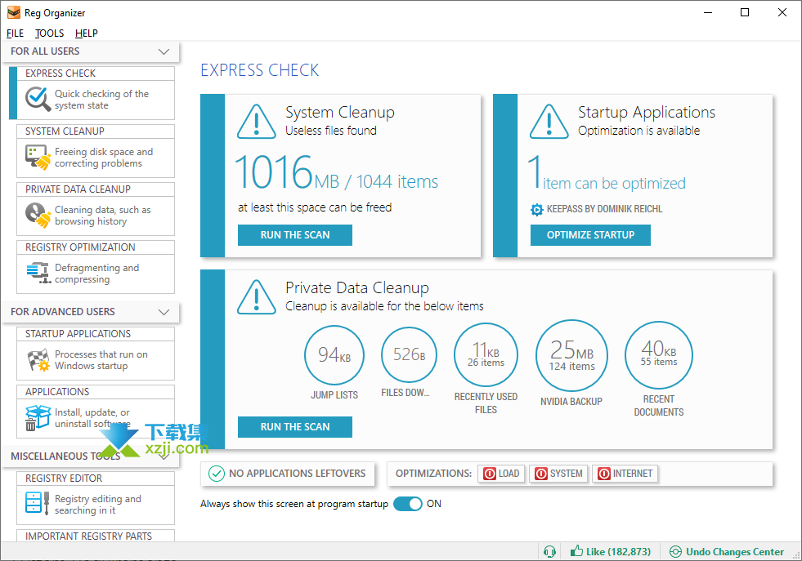Toggle Always show this screen at startup switch
Viewport: 802px width, 561px height.
(x=408, y=504)
